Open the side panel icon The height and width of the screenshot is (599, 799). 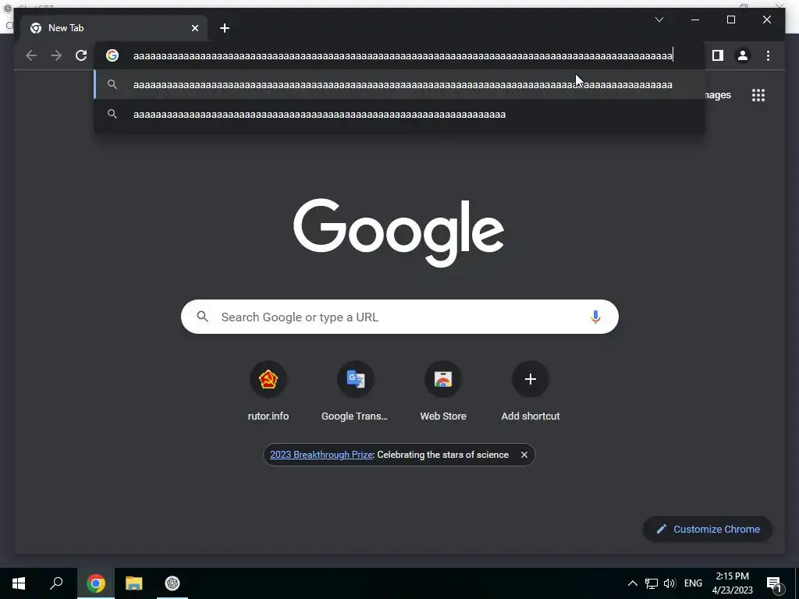tap(718, 55)
